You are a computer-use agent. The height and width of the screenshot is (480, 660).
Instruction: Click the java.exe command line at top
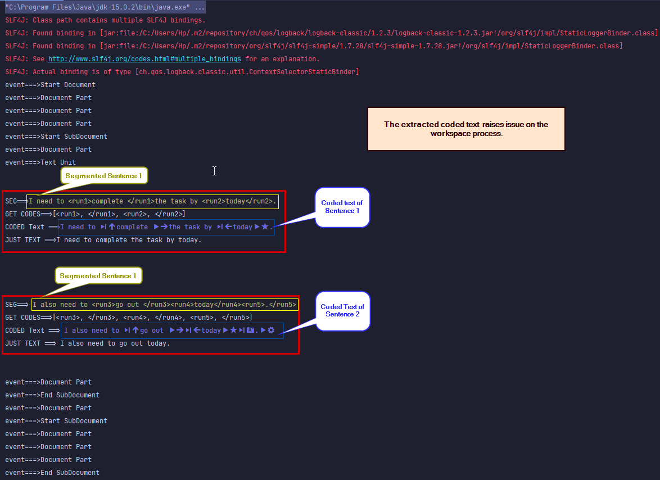[x=105, y=7]
